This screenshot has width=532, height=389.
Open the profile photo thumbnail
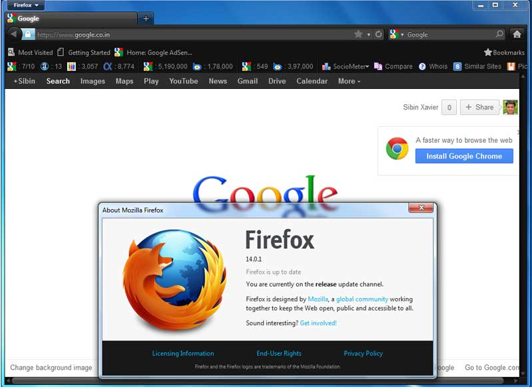point(510,107)
